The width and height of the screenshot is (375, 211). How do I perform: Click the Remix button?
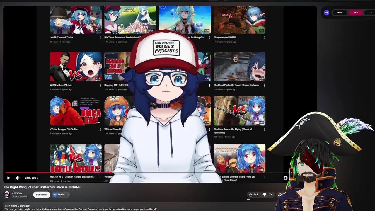pos(59,195)
